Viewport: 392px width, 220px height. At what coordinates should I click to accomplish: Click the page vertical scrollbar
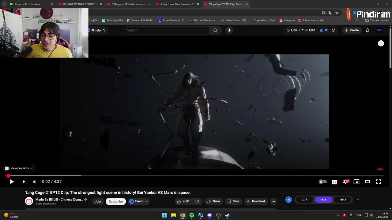390,49
